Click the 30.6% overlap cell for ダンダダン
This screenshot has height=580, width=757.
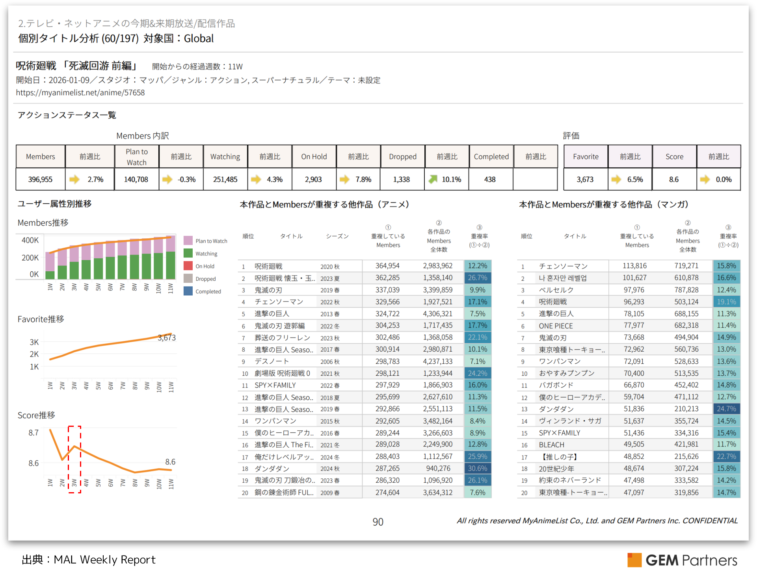(x=477, y=469)
